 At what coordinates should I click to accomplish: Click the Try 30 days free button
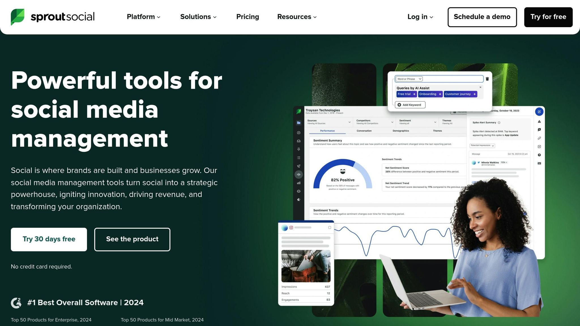click(x=48, y=239)
